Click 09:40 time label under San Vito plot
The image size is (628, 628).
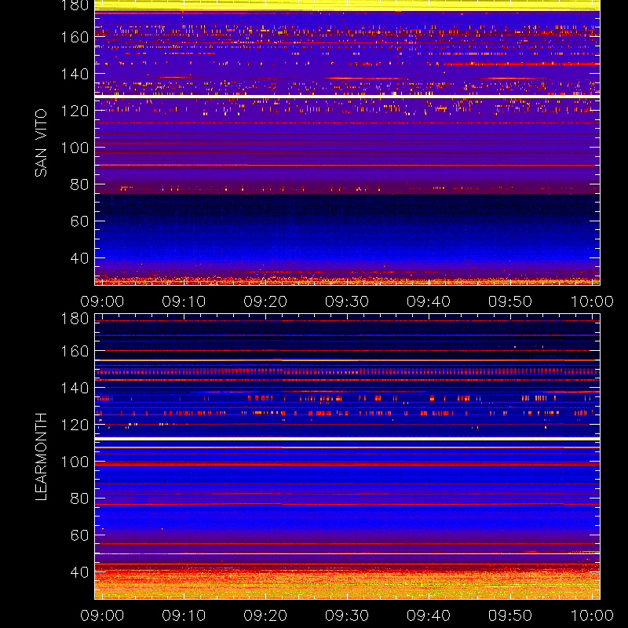pyautogui.click(x=429, y=301)
